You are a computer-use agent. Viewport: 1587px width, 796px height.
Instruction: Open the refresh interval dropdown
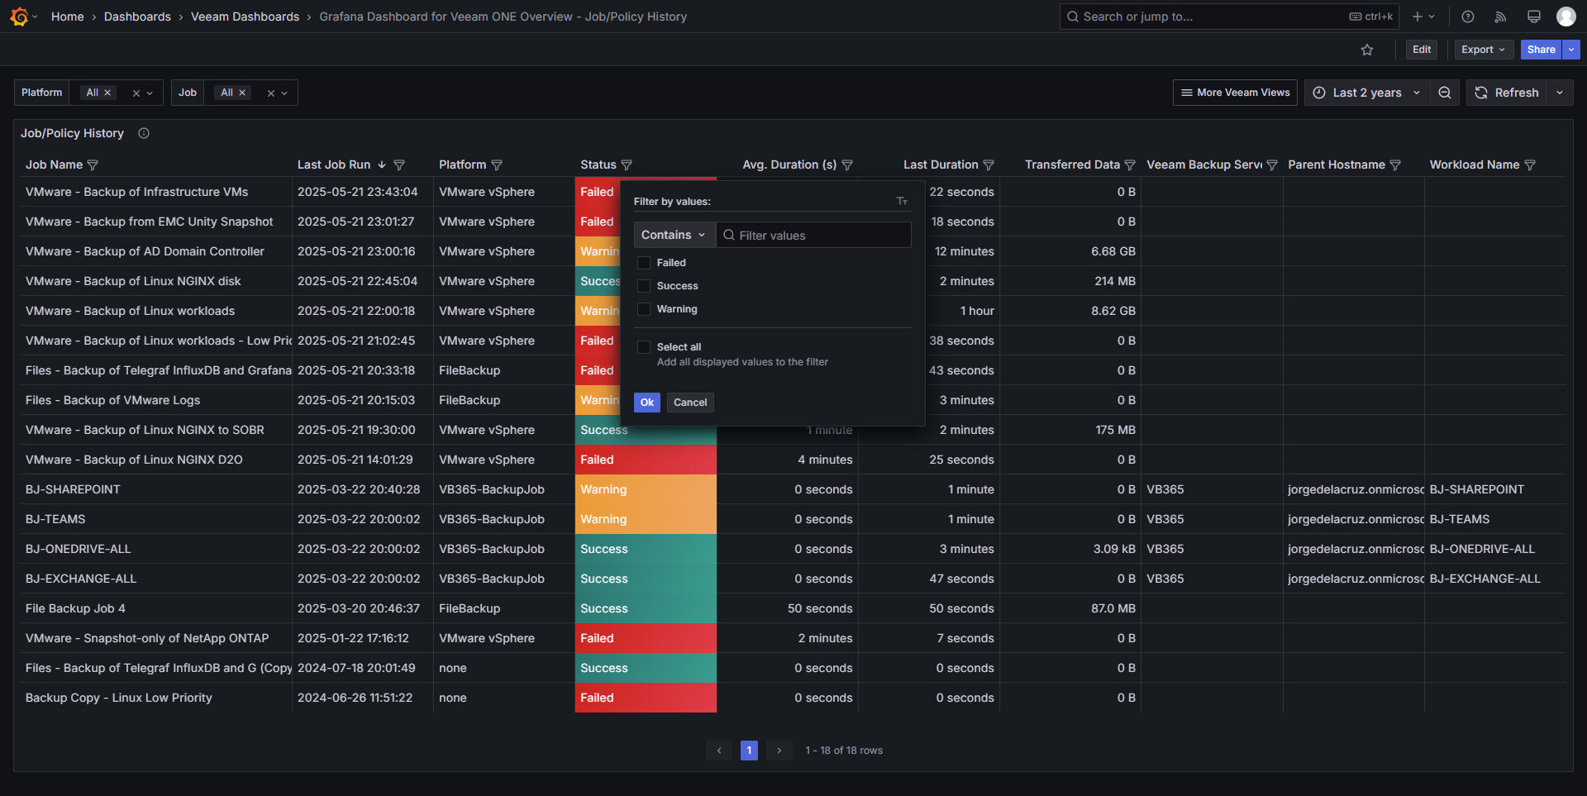[x=1560, y=93]
